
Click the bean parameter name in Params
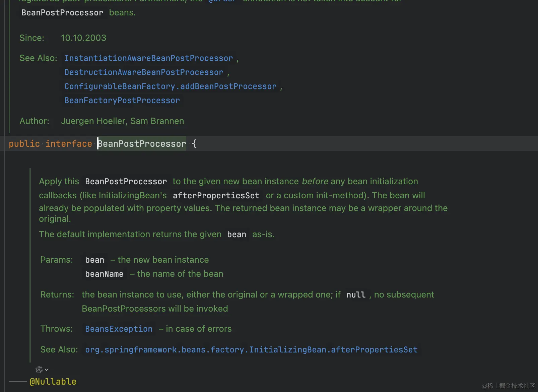[94, 260]
